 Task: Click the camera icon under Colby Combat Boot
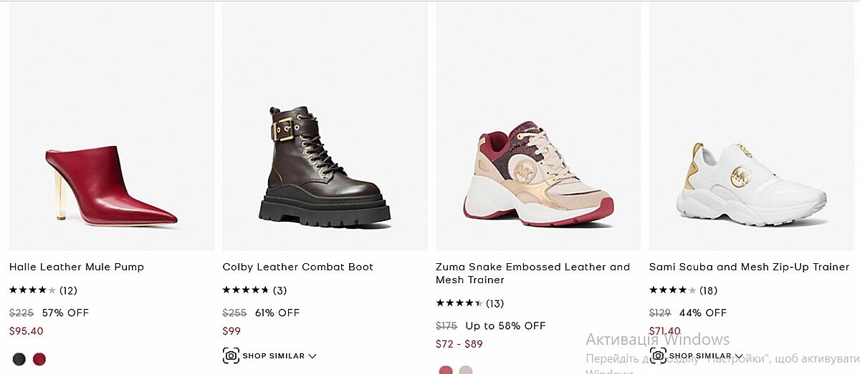click(x=231, y=355)
